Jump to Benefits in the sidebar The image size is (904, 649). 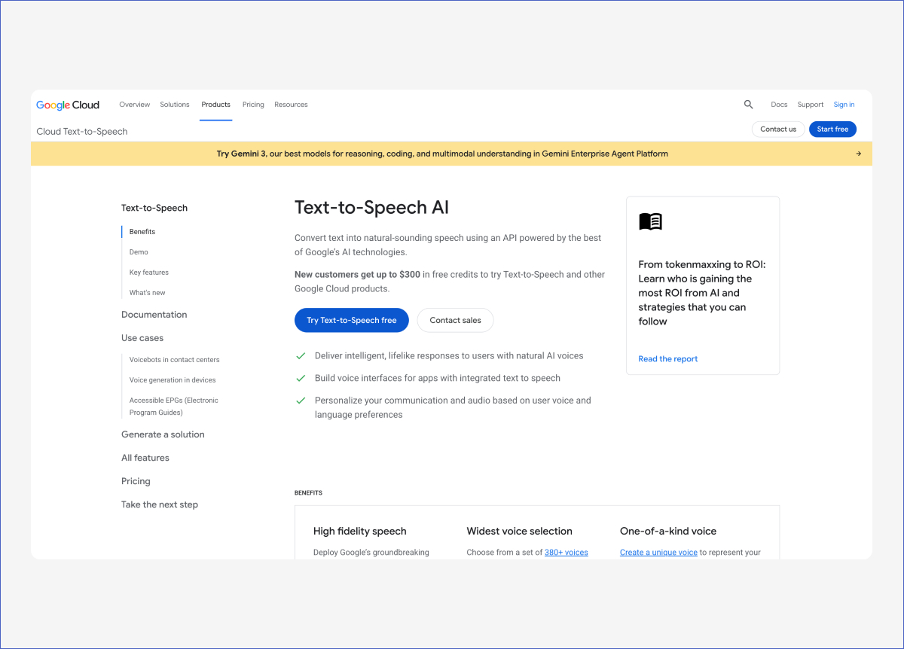coord(142,232)
